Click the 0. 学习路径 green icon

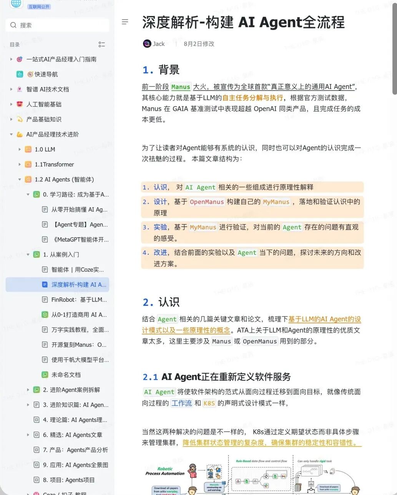coord(37,195)
